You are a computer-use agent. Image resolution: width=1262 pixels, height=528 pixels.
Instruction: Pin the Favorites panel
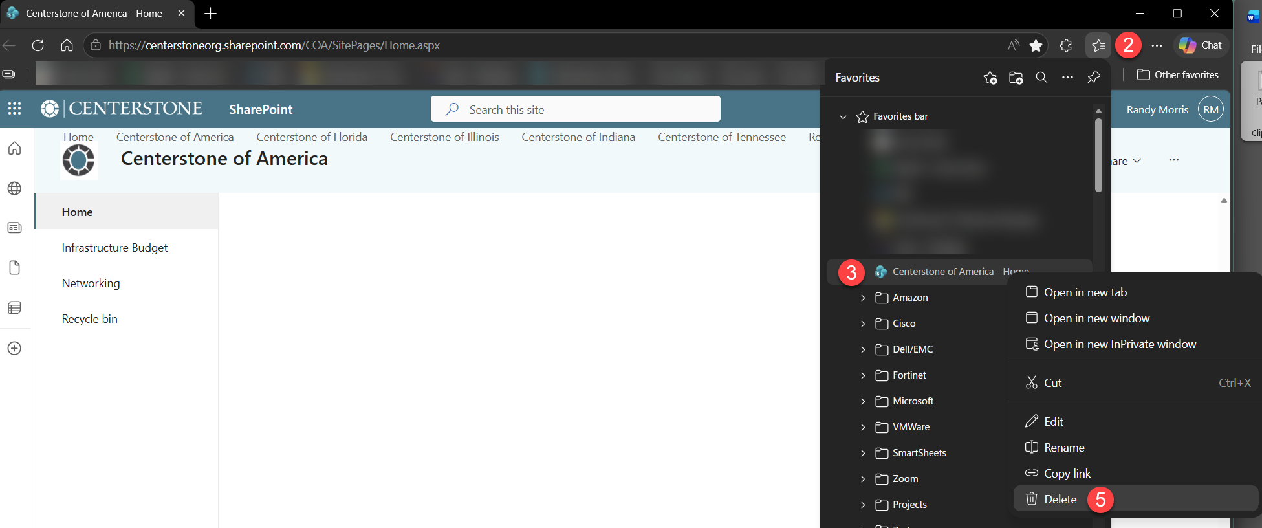pos(1094,78)
